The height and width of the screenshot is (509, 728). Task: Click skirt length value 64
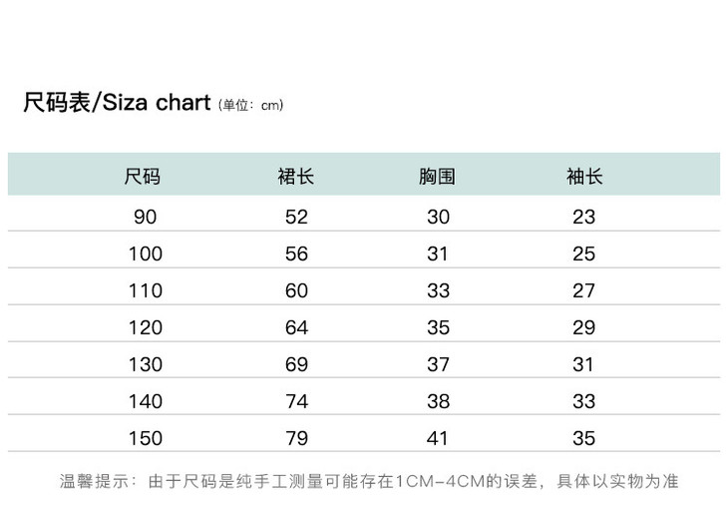coord(296,327)
